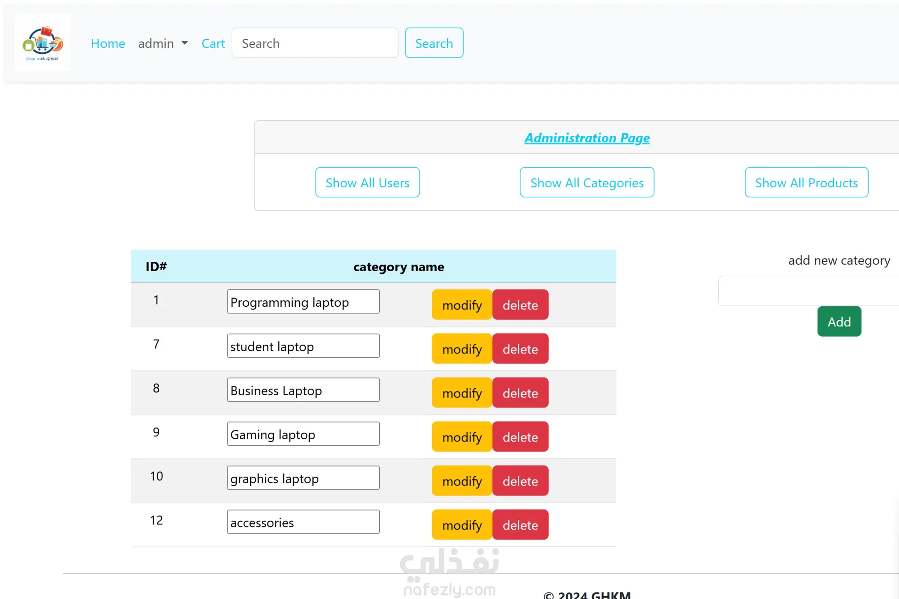899x599 pixels.
Task: Click the Shop with GHKM logo
Action: click(43, 43)
